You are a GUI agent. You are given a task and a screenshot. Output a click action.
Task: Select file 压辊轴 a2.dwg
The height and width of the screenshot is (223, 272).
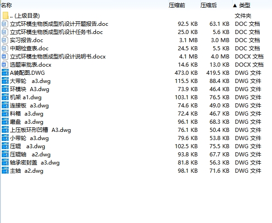(x=30, y=155)
